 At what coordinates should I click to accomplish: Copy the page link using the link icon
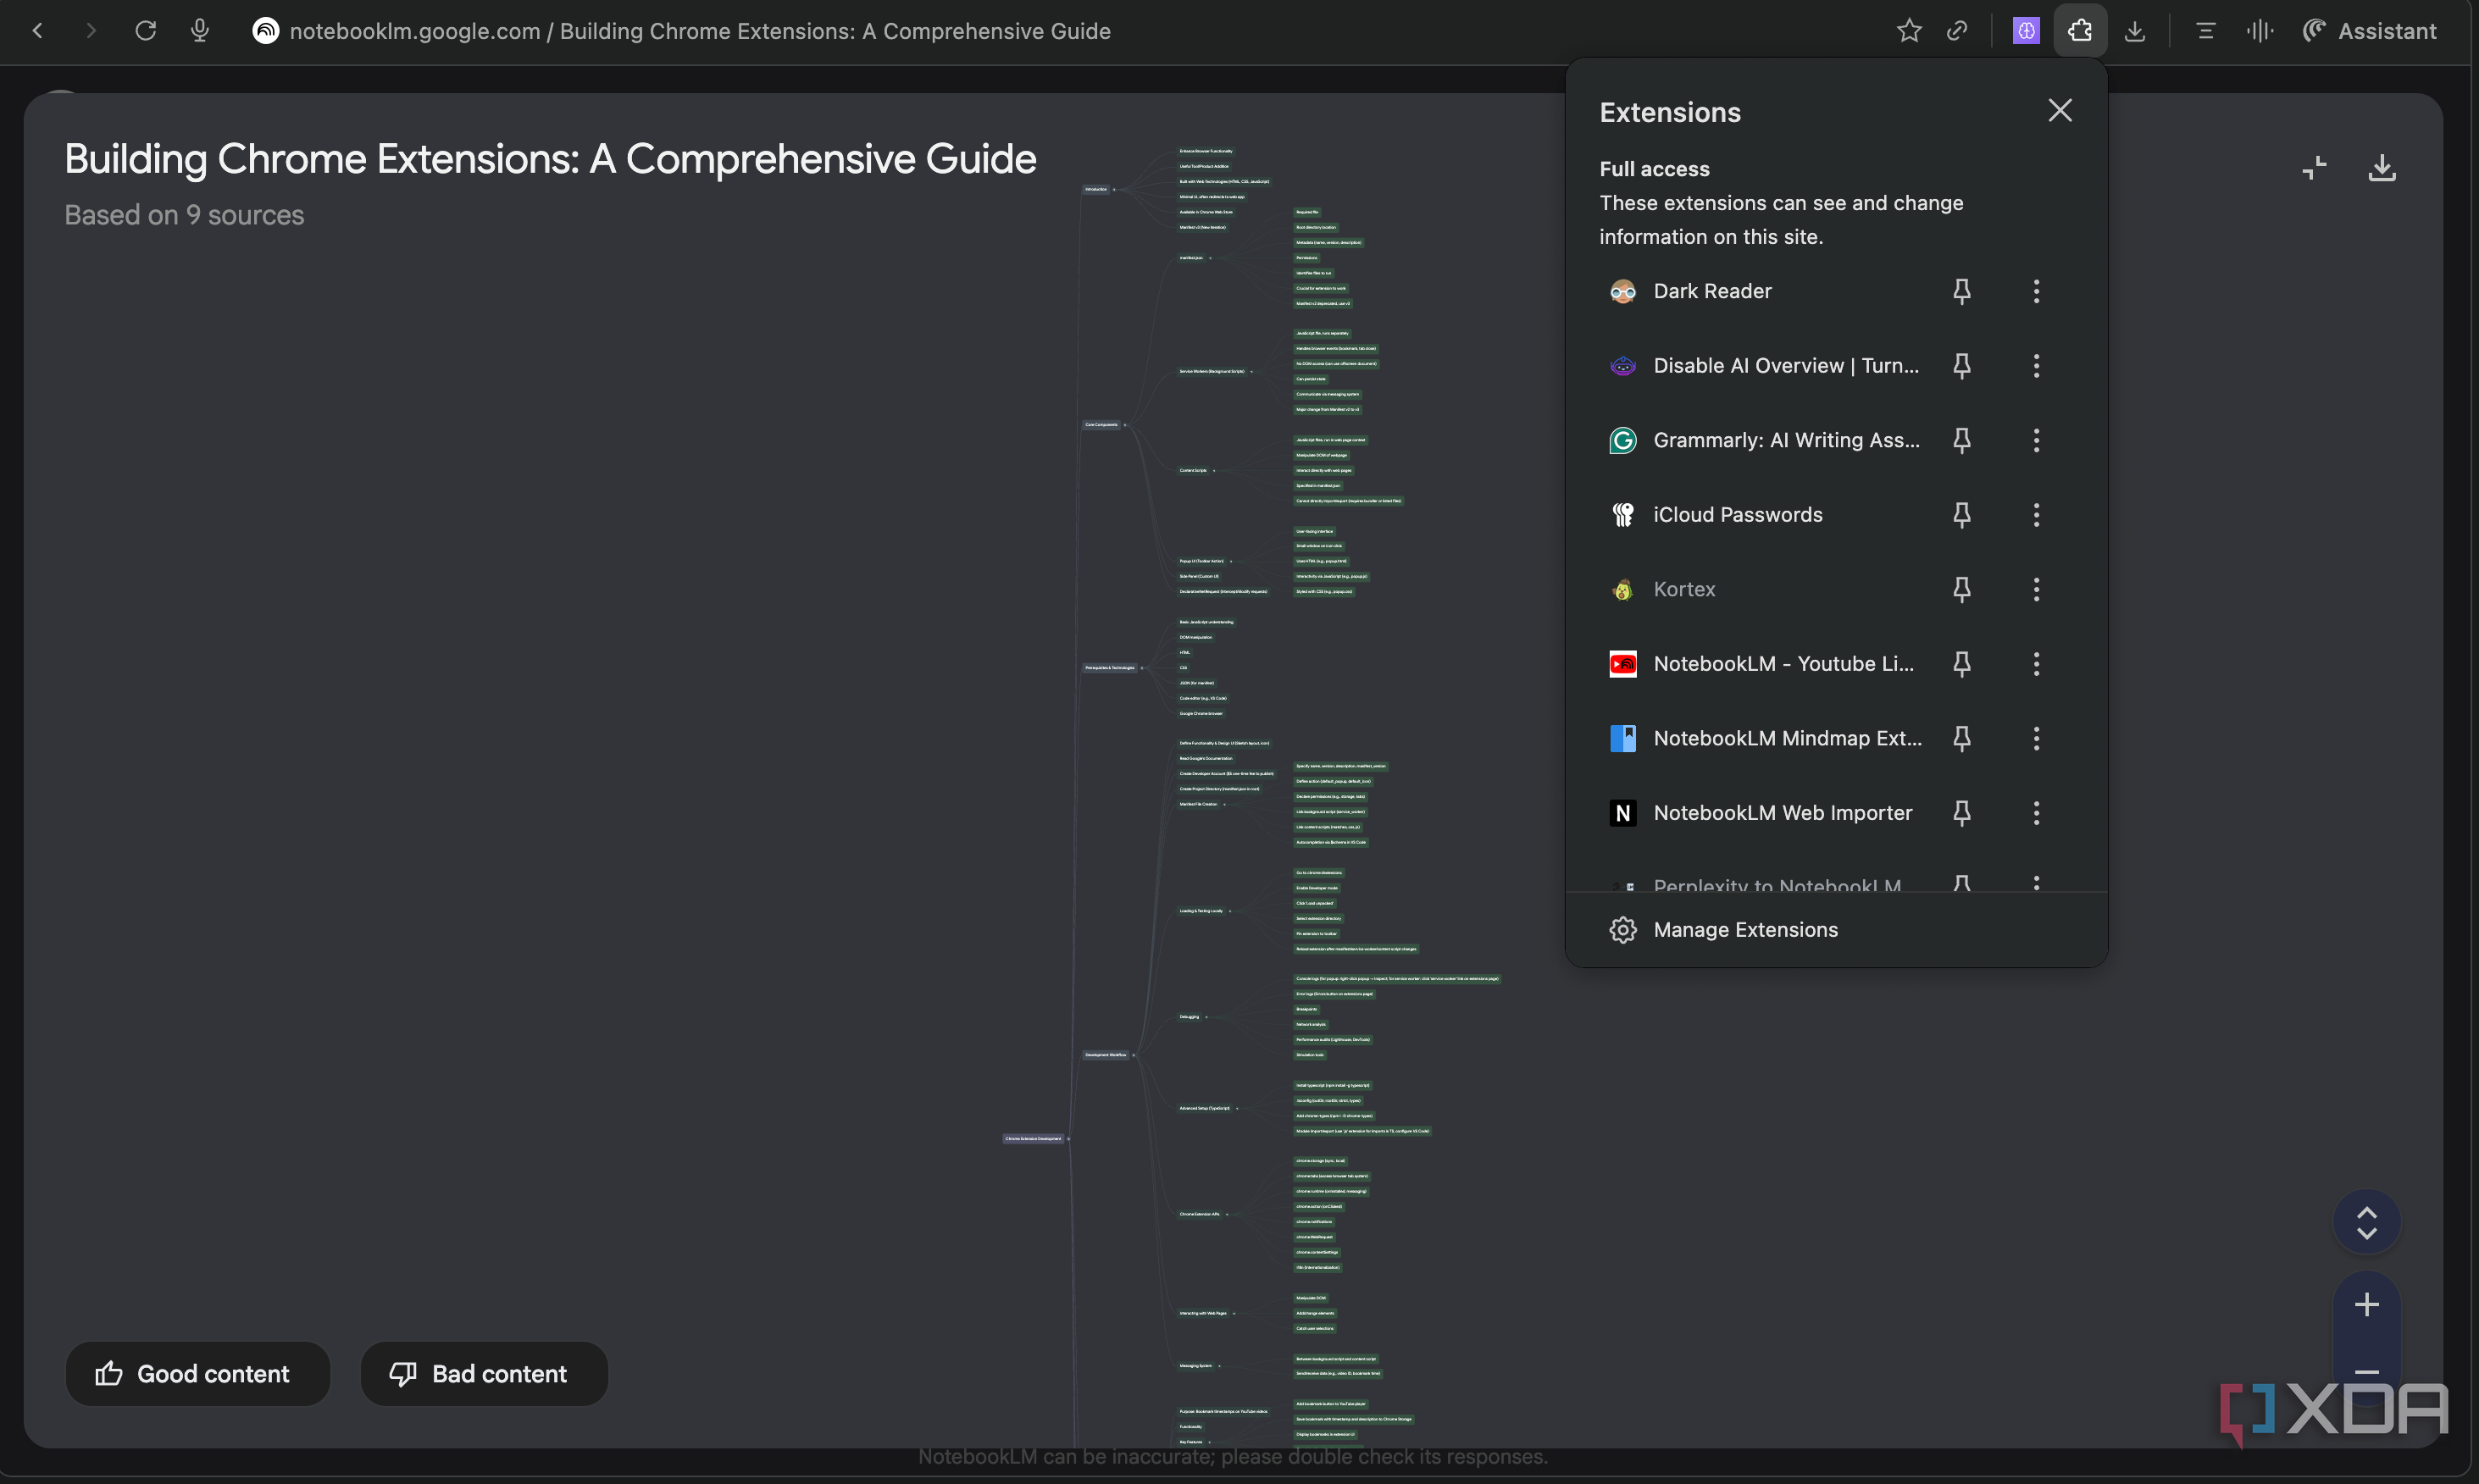click(1957, 31)
